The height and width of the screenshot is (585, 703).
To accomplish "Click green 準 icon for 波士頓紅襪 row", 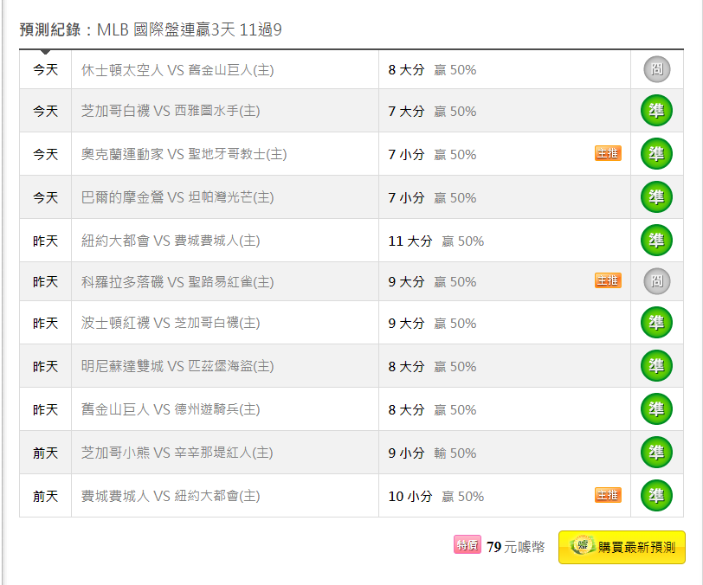I will tap(657, 322).
